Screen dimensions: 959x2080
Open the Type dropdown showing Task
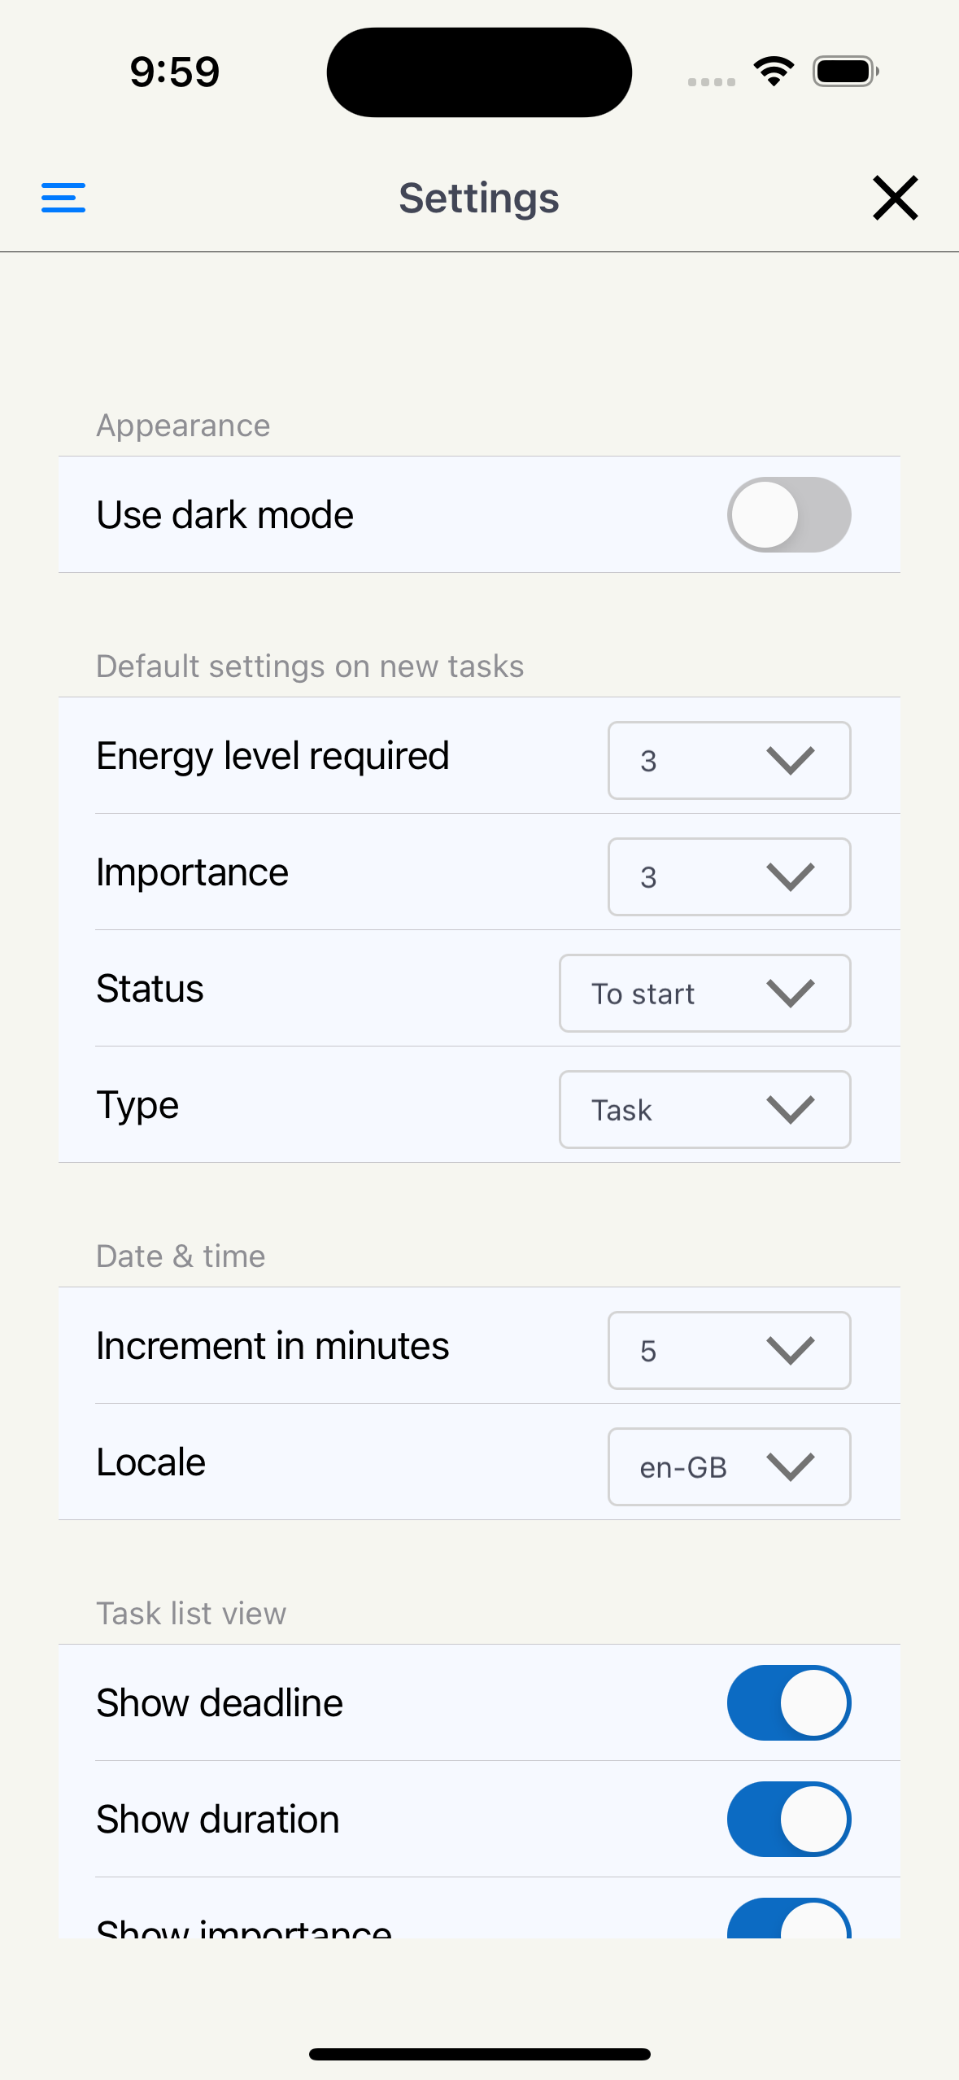click(x=704, y=1109)
